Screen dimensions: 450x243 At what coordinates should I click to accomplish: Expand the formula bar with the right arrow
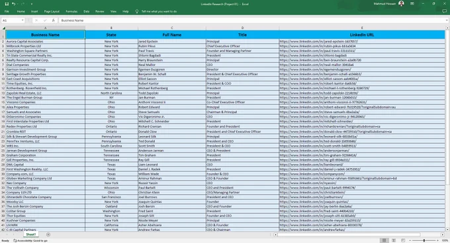pos(447,20)
